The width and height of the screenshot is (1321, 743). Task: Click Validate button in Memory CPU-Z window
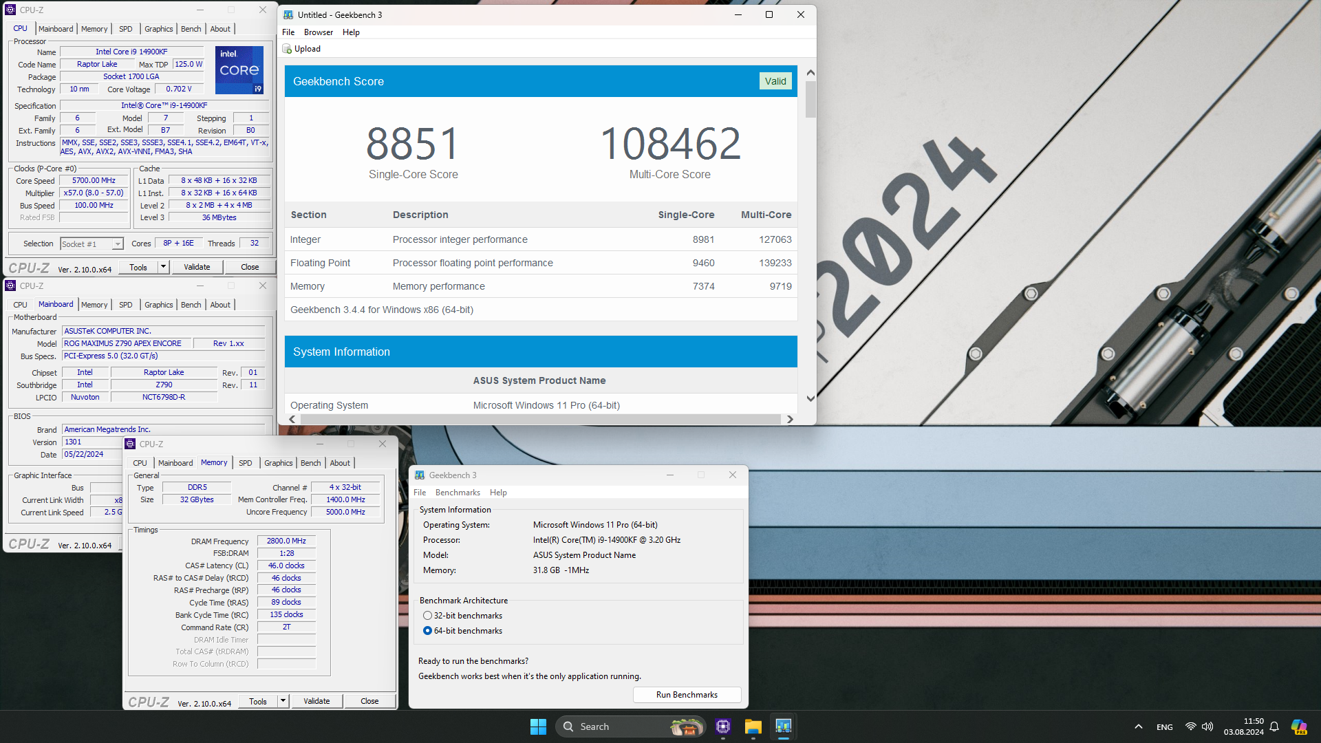[x=316, y=701]
